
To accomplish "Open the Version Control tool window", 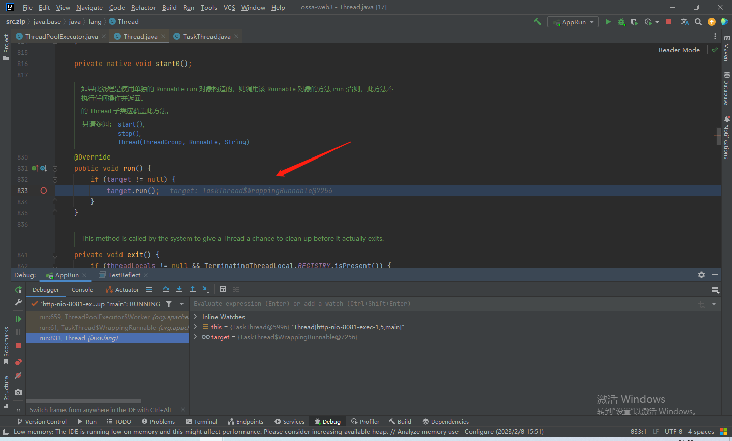I will pyautogui.click(x=42, y=422).
